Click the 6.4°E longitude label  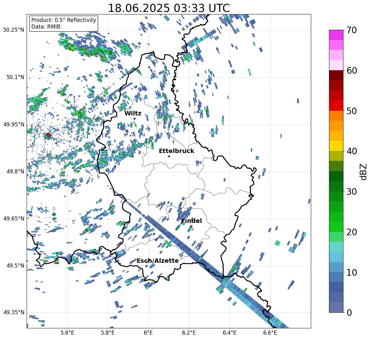pyautogui.click(x=229, y=333)
